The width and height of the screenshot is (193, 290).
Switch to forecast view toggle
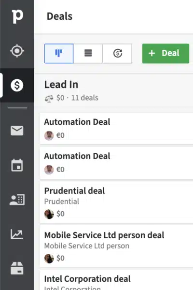click(117, 54)
